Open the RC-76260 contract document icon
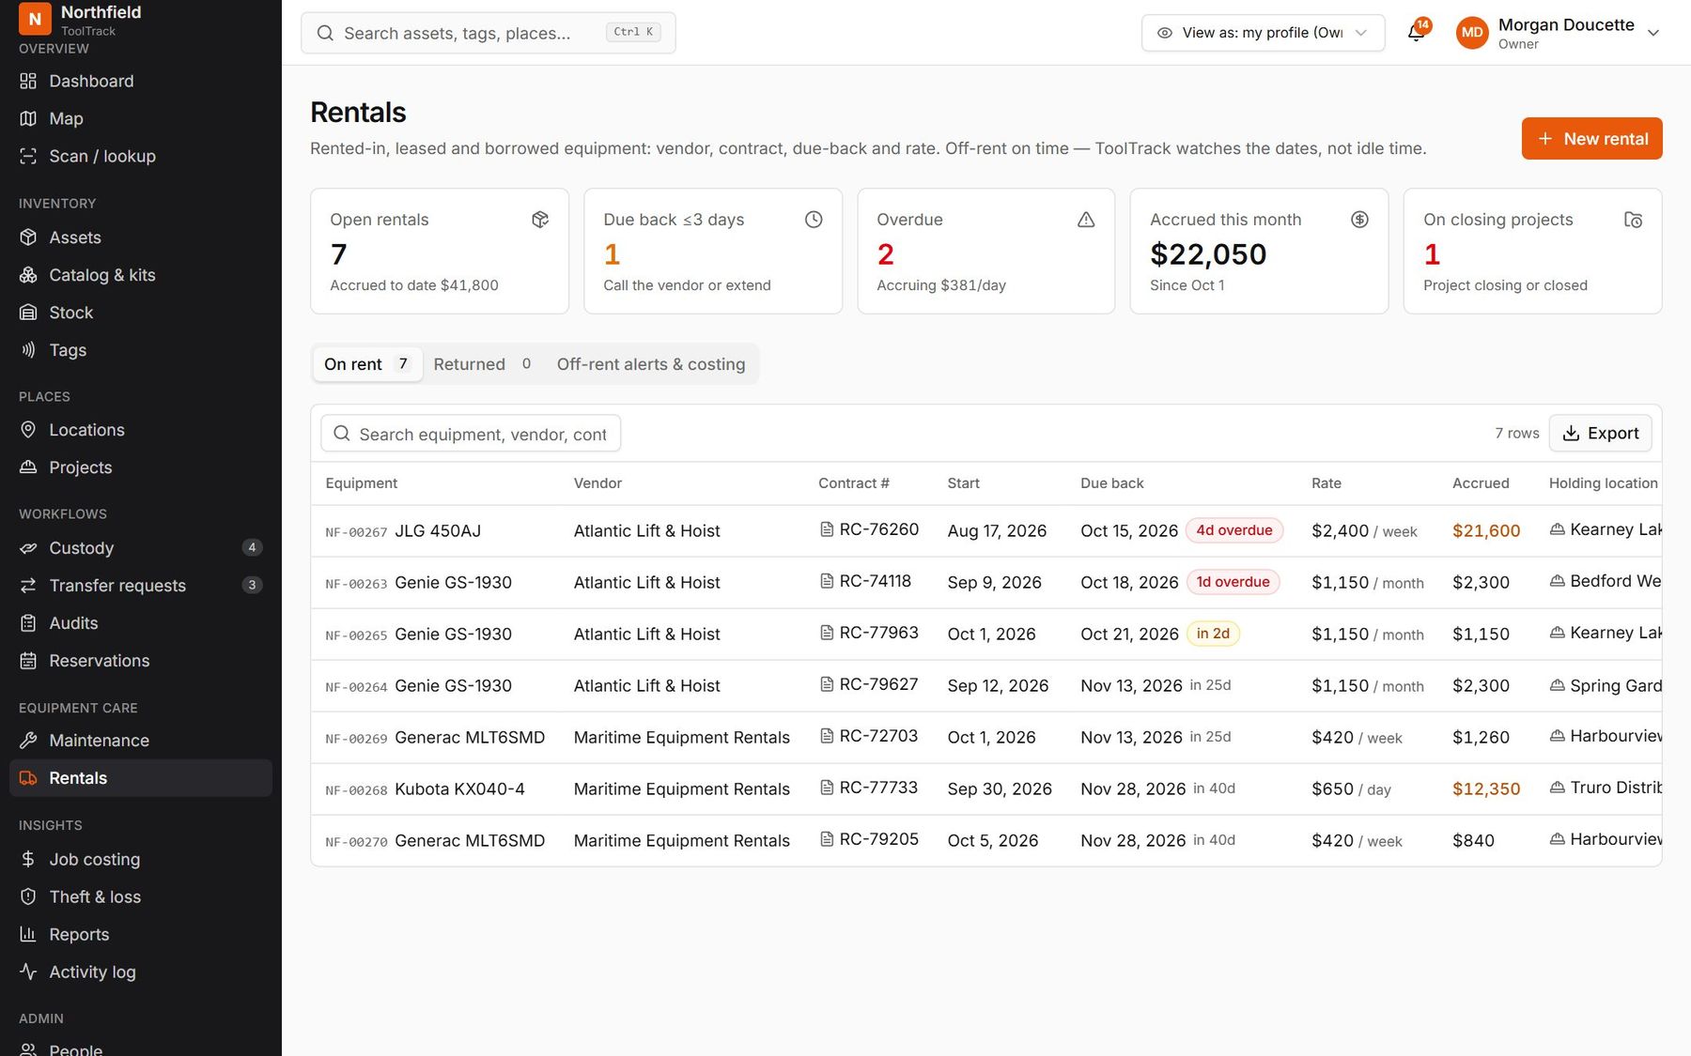The height and width of the screenshot is (1056, 1691). tap(827, 529)
